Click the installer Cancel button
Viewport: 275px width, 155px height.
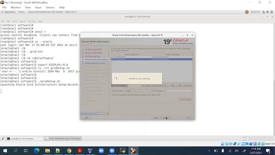188,118
